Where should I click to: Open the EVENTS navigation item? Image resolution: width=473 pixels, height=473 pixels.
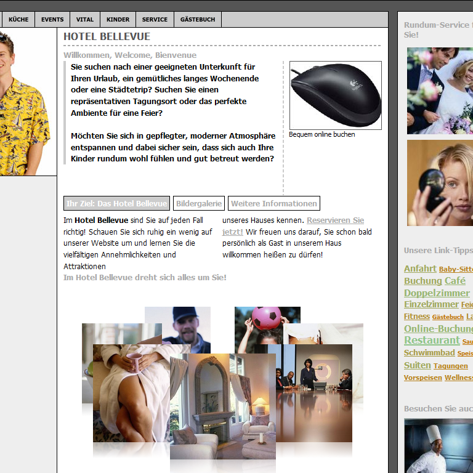[52, 20]
